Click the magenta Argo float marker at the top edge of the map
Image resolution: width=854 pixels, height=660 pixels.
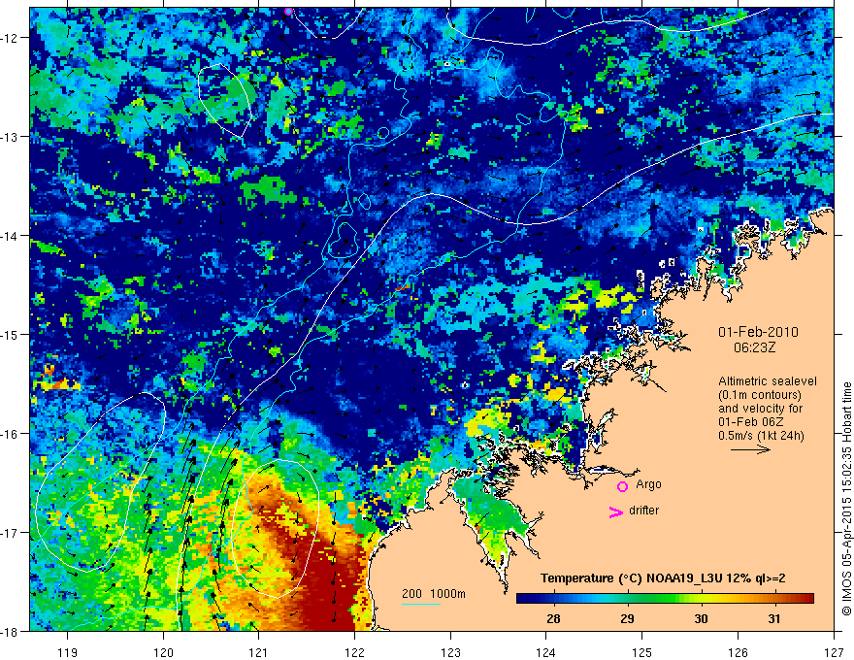coord(288,12)
